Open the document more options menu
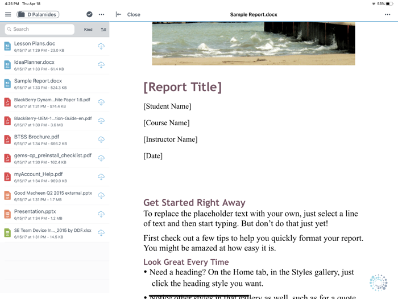398x299 pixels. 387,14
